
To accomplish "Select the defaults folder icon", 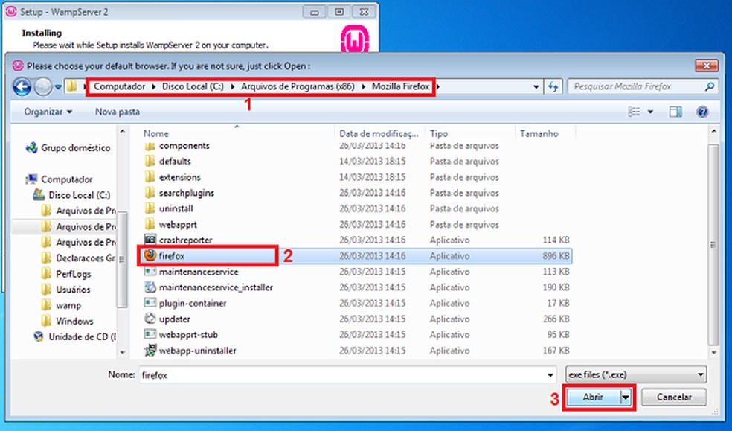I will click(150, 161).
